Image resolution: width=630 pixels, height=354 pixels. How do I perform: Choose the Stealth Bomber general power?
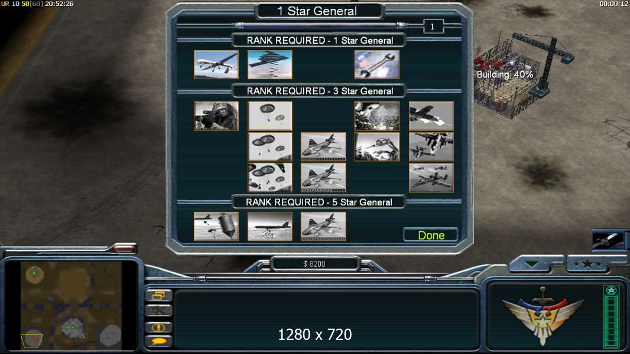tap(270, 64)
